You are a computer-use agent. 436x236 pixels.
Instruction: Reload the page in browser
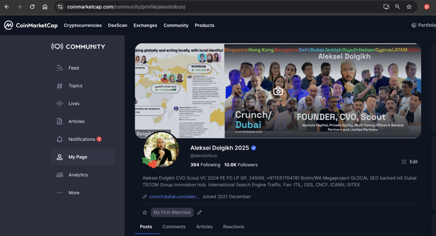pos(32,7)
